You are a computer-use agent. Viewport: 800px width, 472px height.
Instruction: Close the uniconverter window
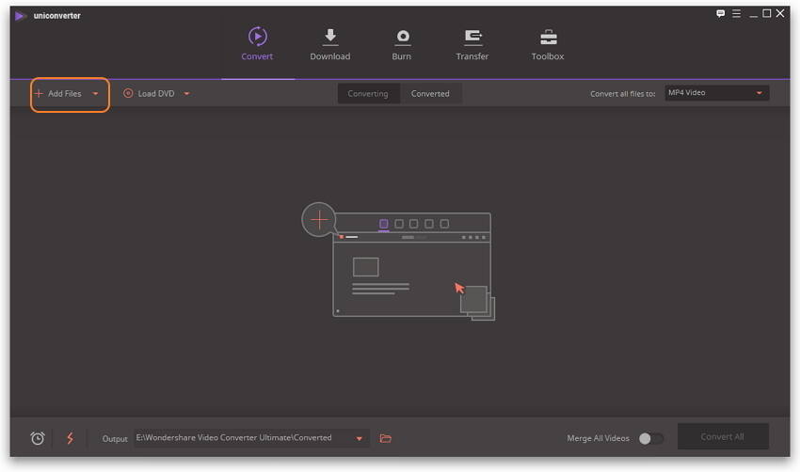(780, 14)
